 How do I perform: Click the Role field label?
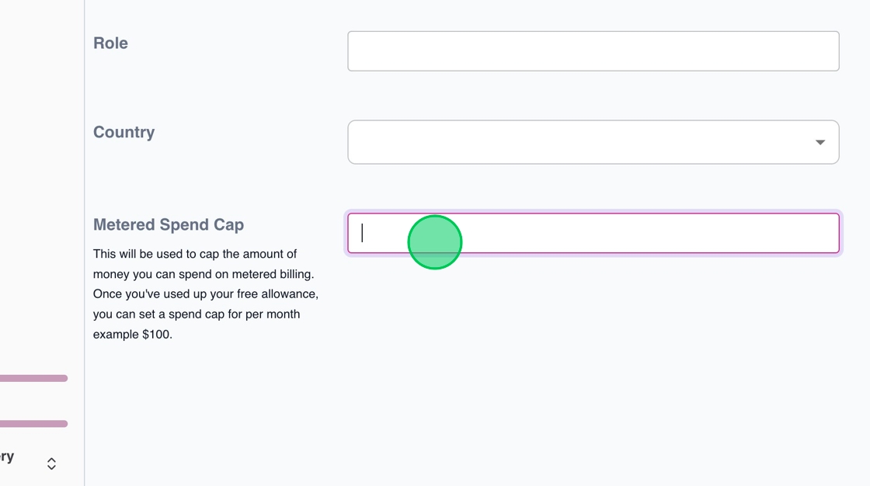point(110,43)
